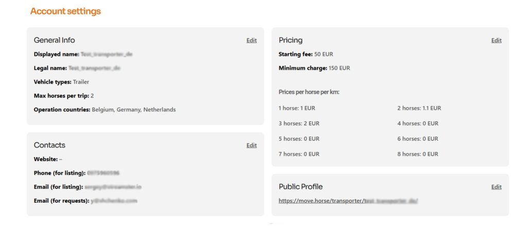This screenshot has height=234, width=527.
Task: Click the Account settings heading
Action: pos(65,11)
